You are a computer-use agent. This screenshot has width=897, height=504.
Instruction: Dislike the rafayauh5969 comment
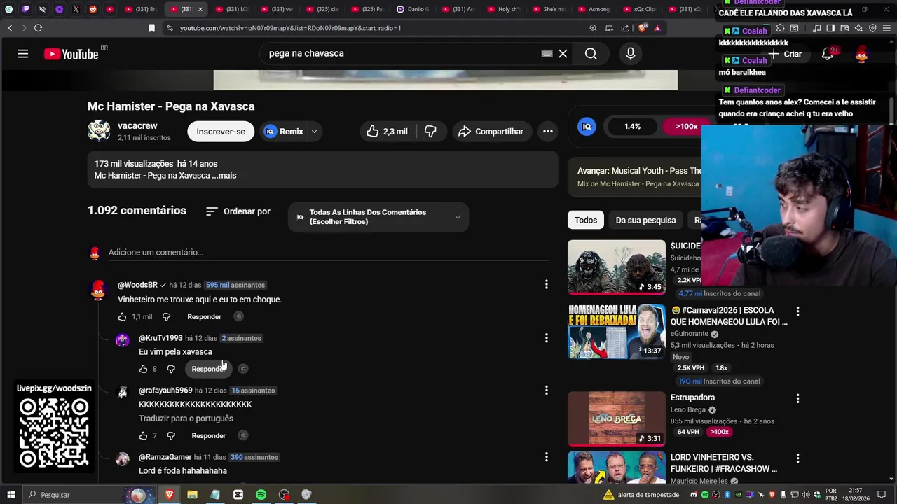click(x=171, y=435)
